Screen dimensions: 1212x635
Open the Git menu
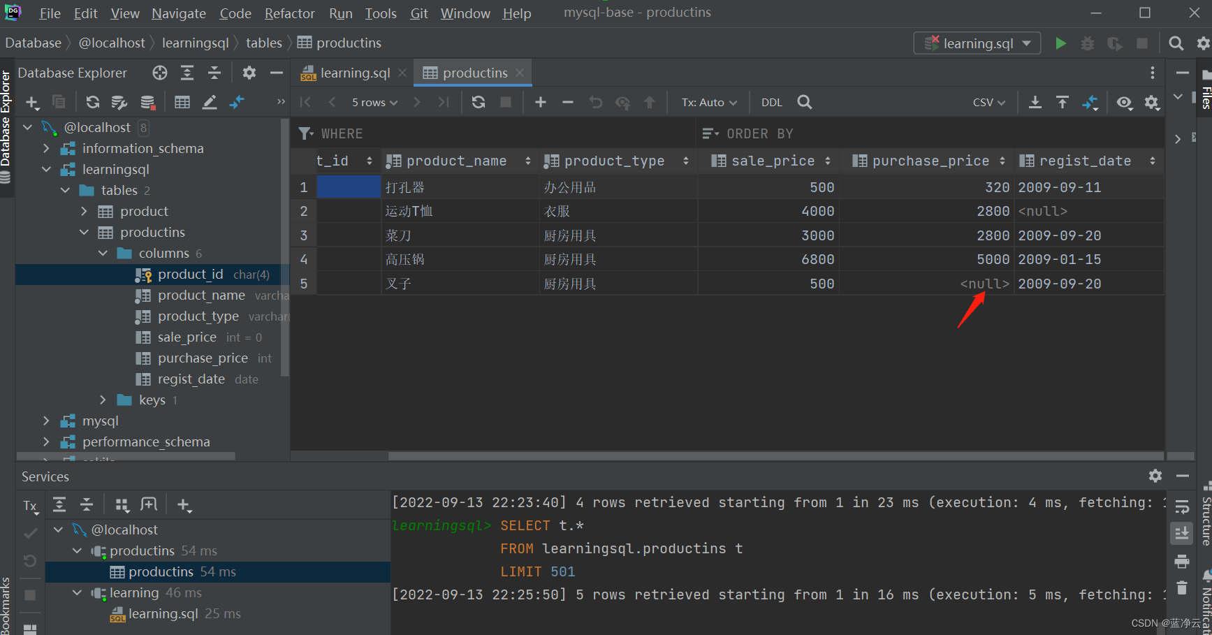[419, 13]
